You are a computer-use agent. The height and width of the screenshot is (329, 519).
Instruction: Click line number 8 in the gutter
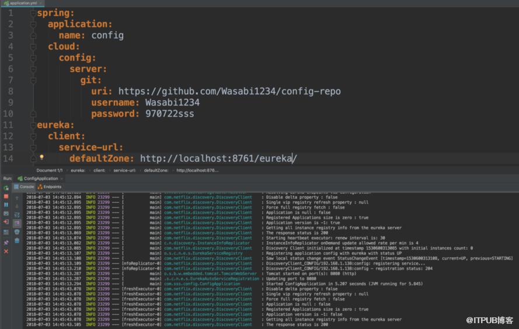coord(11,91)
